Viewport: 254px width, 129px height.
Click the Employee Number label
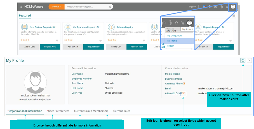(82, 79)
